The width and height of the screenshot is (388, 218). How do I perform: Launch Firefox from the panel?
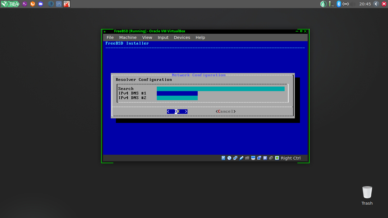click(33, 4)
